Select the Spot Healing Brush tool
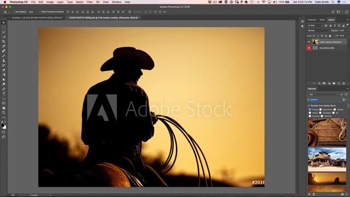The height and width of the screenshot is (197, 350). point(4,51)
